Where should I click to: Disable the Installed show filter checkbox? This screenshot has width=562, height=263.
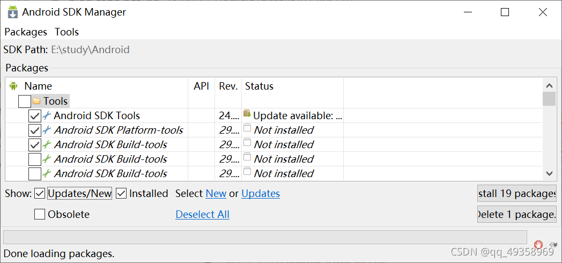[x=121, y=193]
